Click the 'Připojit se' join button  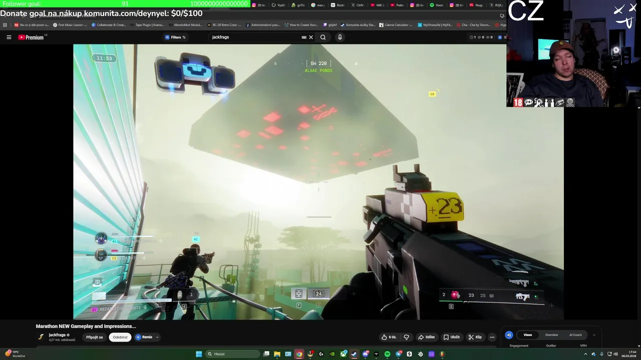point(94,337)
